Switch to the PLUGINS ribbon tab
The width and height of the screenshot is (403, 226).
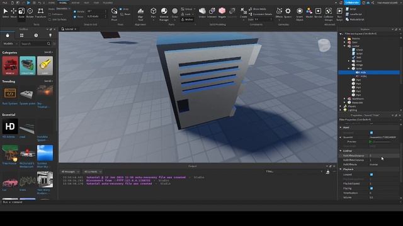click(x=108, y=3)
